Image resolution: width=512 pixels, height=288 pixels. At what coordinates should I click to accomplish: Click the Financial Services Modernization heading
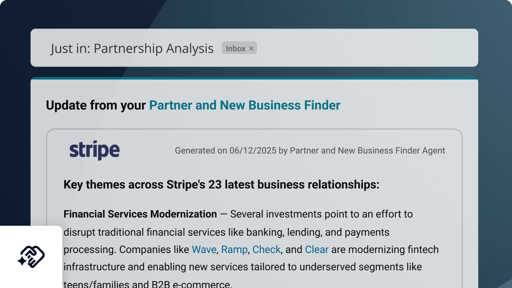140,214
